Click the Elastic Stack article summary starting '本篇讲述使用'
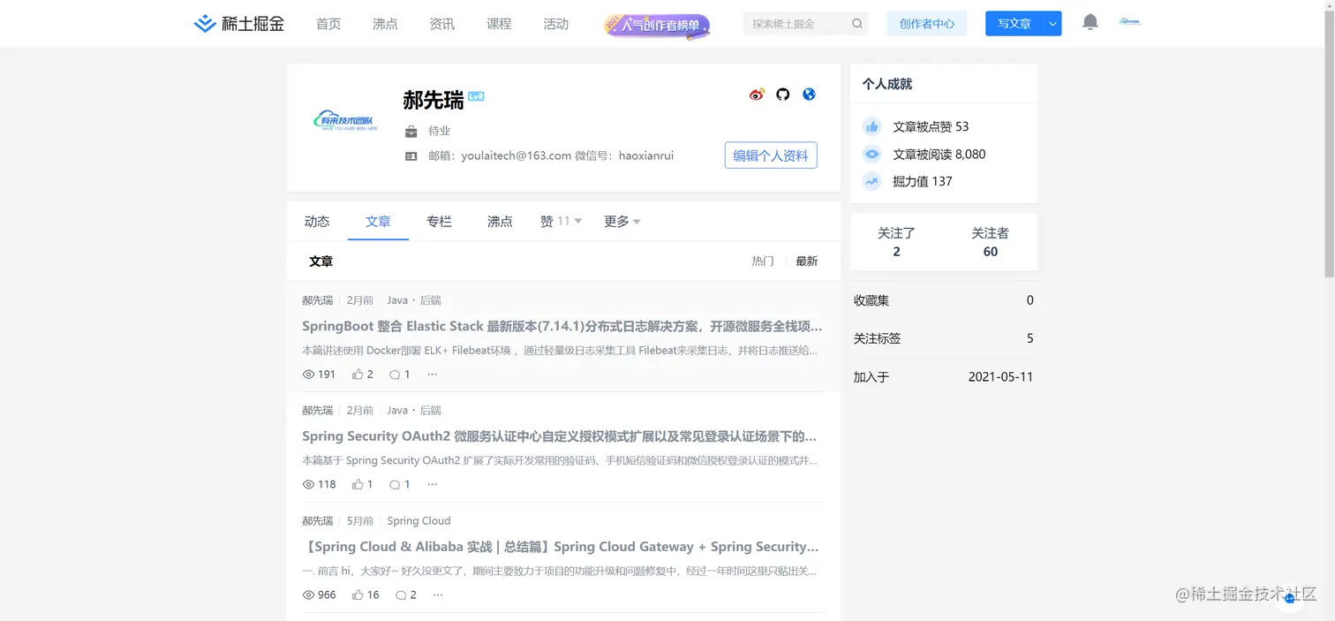The image size is (1335, 621). (560, 351)
